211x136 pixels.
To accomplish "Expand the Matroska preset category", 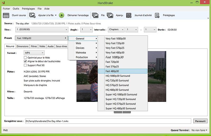I will coord(83,53).
